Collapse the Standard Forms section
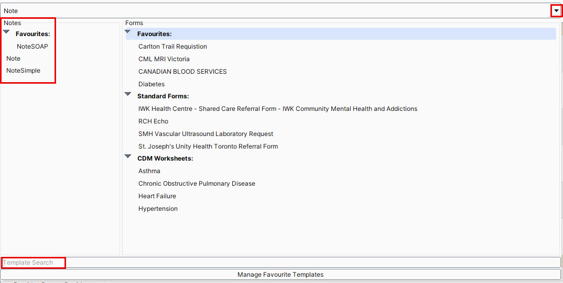This screenshot has width=563, height=283. point(128,95)
